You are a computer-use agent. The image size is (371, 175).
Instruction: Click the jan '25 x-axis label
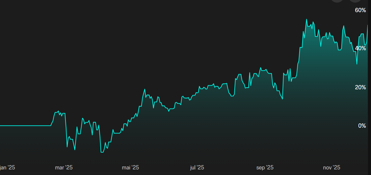tap(7, 167)
